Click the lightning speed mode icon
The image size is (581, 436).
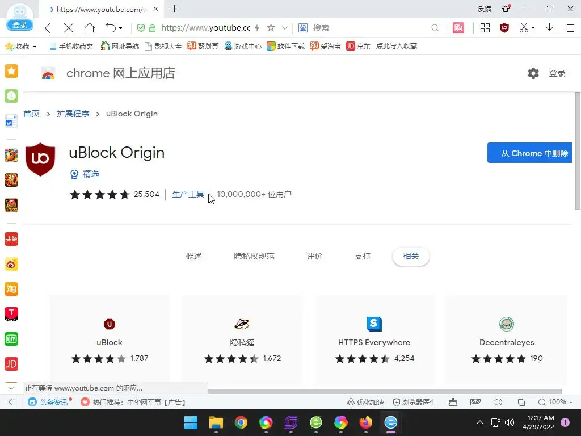click(257, 28)
